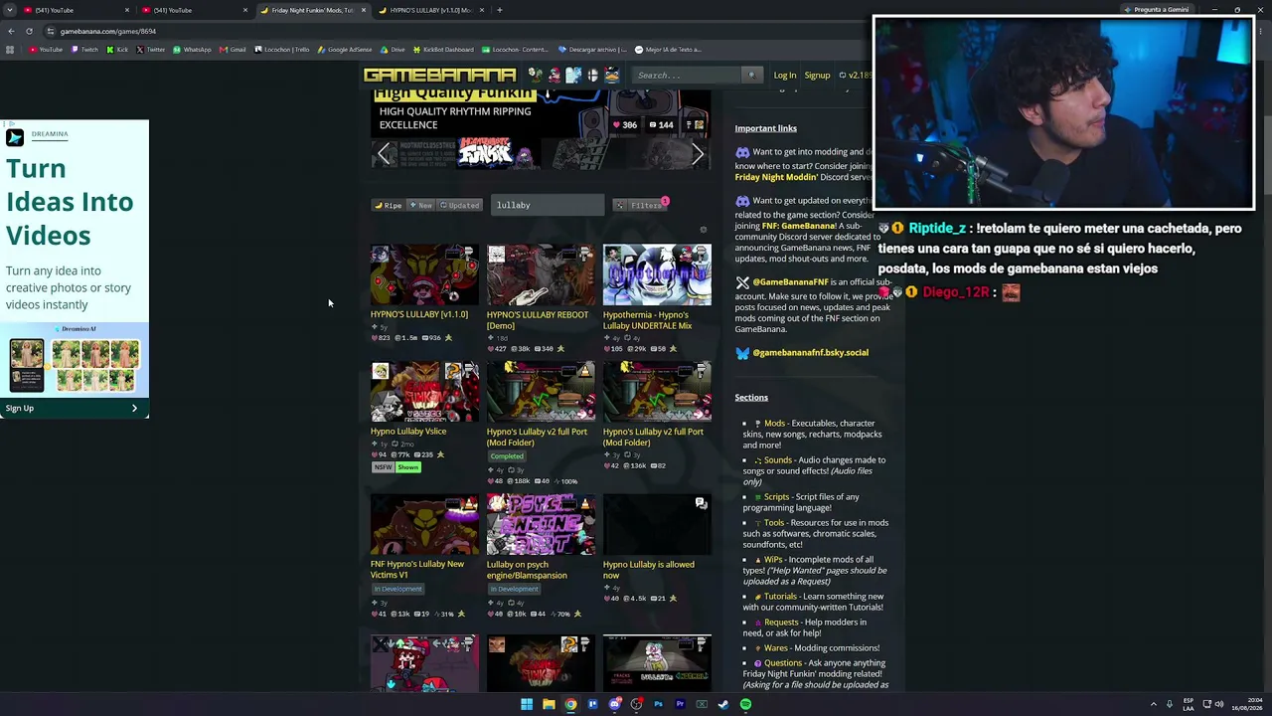Screen dimensions: 1272x716
Task: Open @gamebananafnf.bsky.social link
Action: click(810, 353)
